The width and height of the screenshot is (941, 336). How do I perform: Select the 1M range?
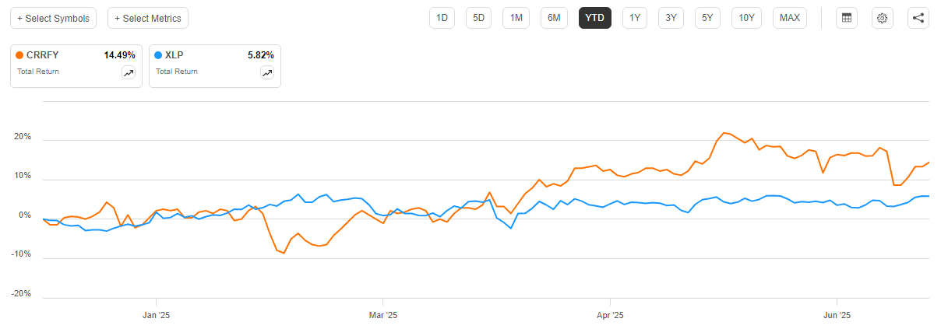(x=516, y=18)
